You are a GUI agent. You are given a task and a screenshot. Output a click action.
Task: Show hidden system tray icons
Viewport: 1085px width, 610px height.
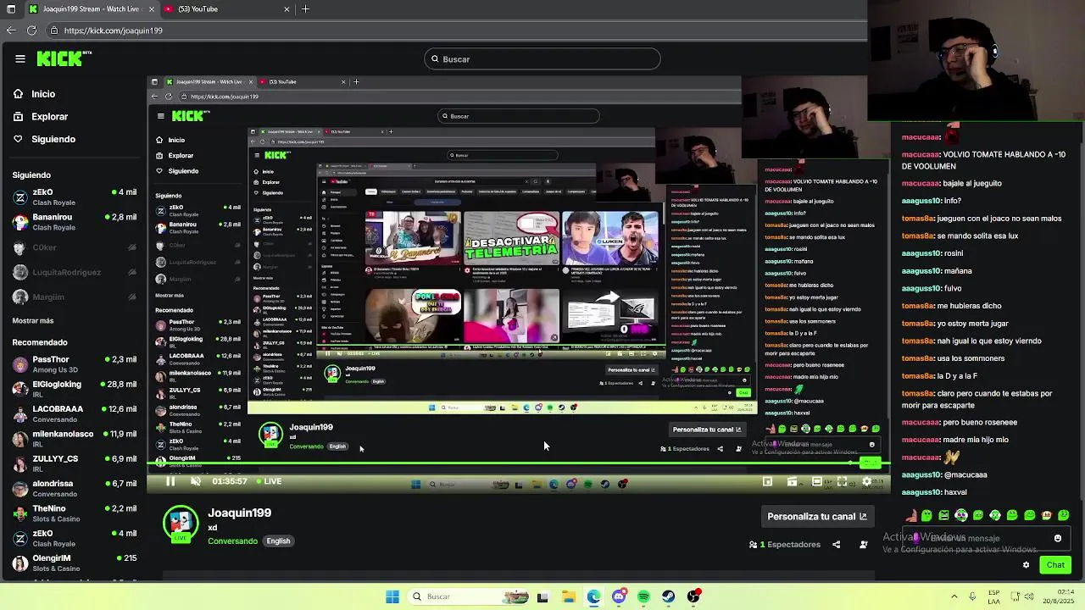coord(954,596)
